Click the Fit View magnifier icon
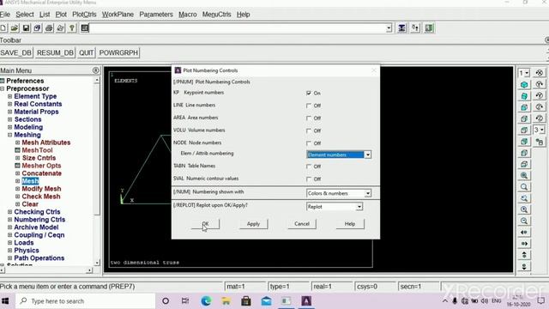The image size is (549, 309). (x=524, y=175)
